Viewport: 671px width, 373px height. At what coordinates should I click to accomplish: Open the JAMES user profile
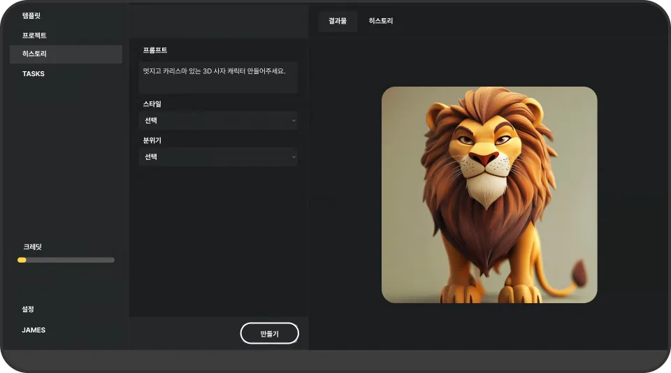(34, 330)
